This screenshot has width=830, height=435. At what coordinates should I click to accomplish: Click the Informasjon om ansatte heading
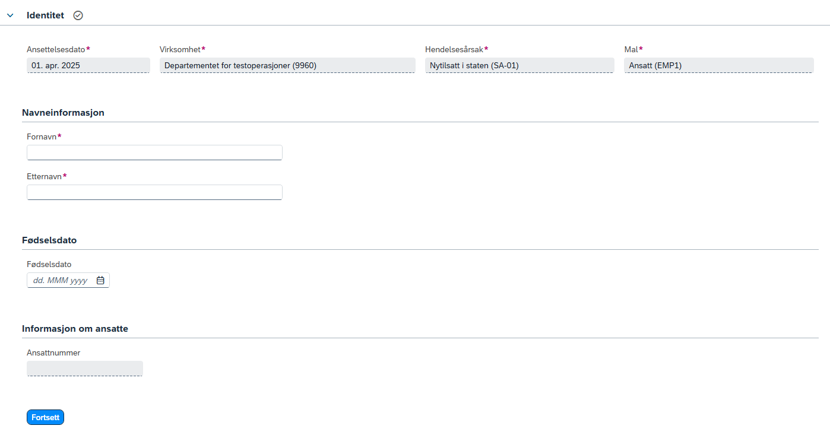click(75, 328)
